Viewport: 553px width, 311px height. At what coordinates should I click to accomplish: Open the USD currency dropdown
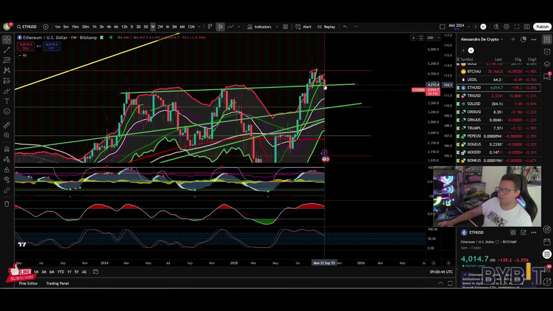coord(432,38)
